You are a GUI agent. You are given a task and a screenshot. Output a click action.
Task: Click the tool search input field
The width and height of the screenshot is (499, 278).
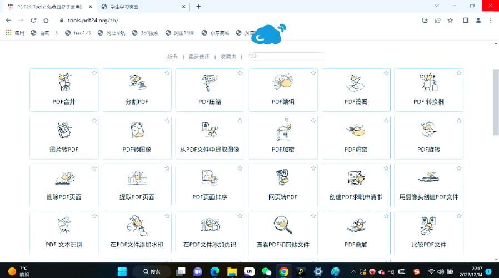click(x=286, y=56)
